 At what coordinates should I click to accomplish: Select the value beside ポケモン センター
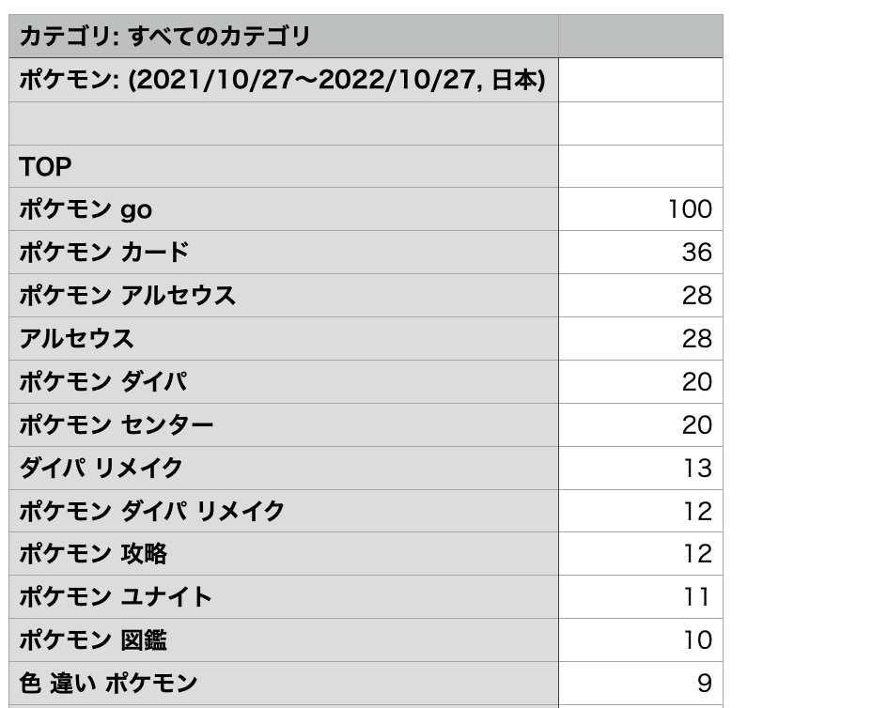(641, 425)
